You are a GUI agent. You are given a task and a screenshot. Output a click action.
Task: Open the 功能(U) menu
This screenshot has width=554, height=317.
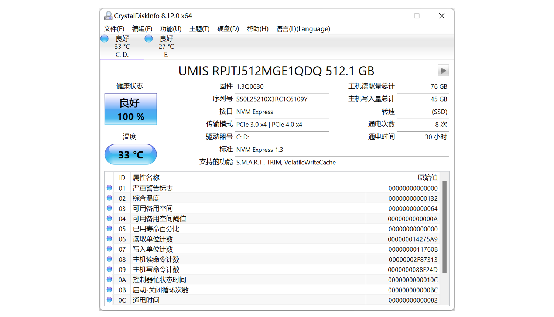click(x=171, y=29)
